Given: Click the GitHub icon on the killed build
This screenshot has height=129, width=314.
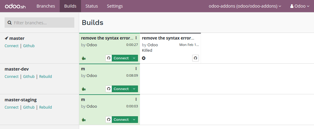Looking at the screenshot, I should (196, 58).
